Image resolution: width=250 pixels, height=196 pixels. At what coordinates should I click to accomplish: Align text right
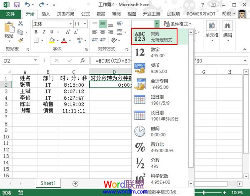click(x=111, y=32)
